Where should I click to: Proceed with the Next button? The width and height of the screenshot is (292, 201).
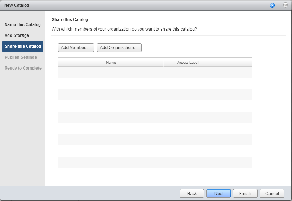[x=219, y=193]
